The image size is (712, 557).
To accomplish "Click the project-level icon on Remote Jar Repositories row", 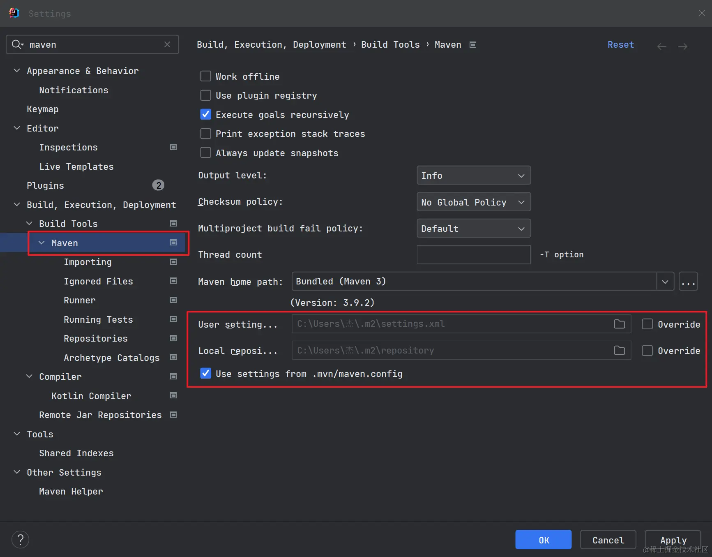I will (x=173, y=415).
